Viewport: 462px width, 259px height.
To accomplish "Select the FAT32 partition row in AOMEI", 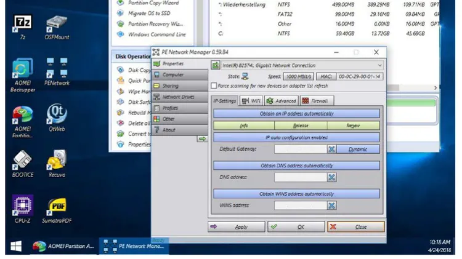I will [324, 14].
